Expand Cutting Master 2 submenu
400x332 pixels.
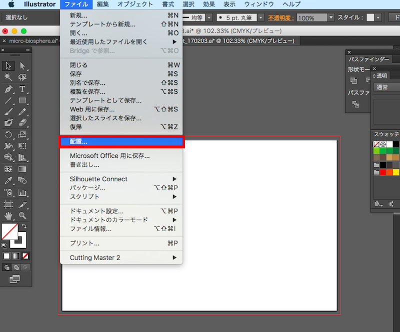[x=121, y=258]
